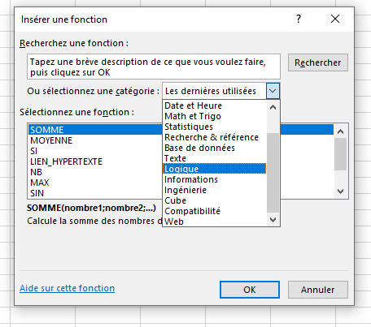Click the search description text box
This screenshot has width=371, height=327.
[154, 67]
